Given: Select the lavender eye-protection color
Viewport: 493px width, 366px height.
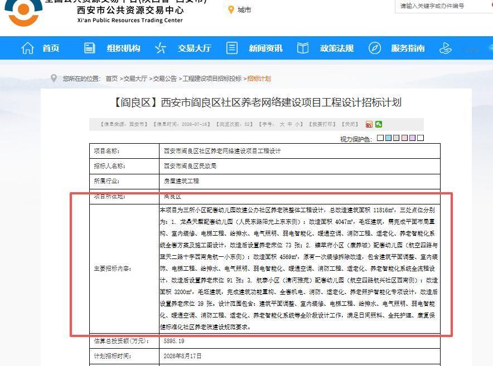Looking at the screenshot, I should point(412,138).
